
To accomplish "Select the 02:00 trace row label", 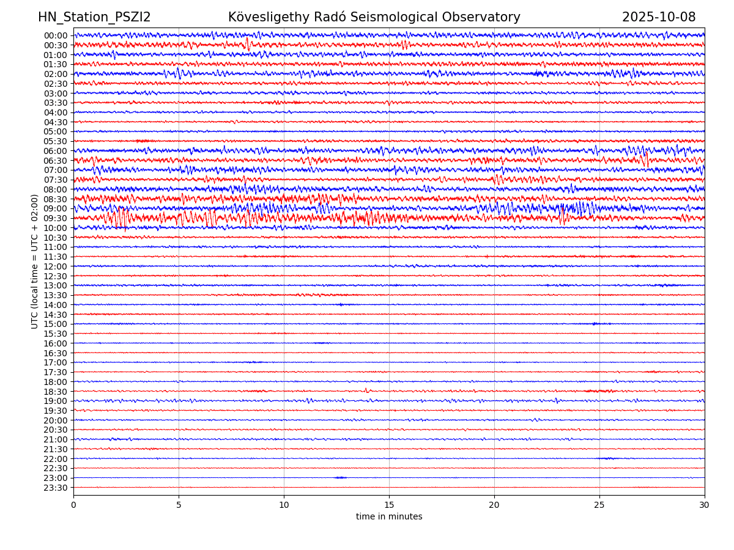I will 56,74.
